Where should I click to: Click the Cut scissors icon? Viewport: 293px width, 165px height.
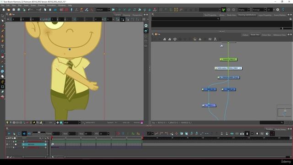pos(40,10)
